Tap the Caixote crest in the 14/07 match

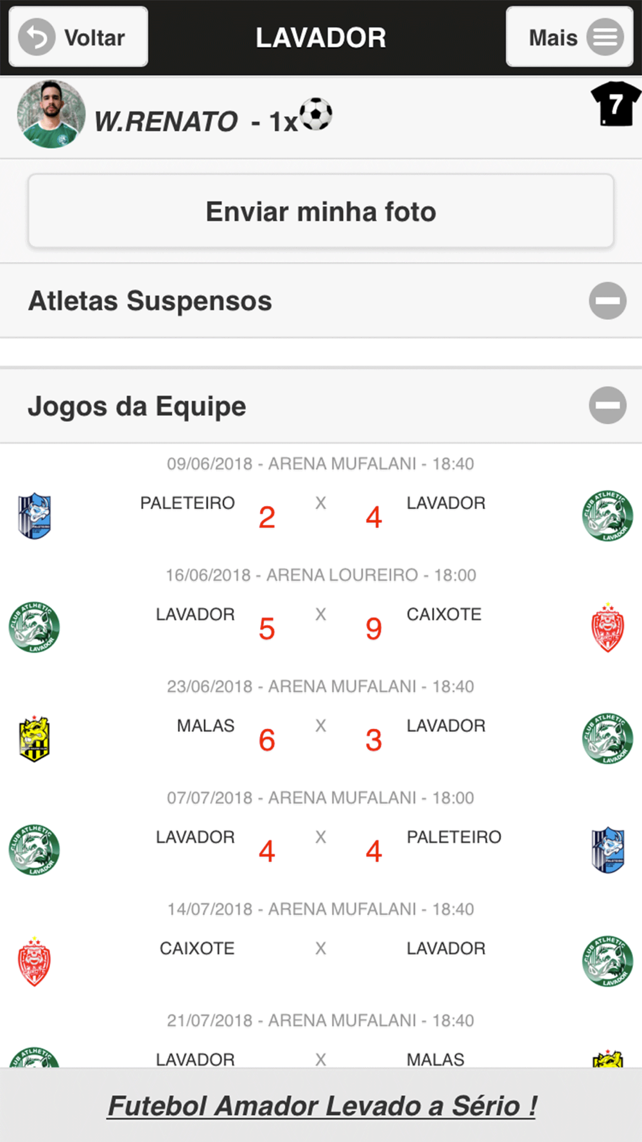[34, 962]
